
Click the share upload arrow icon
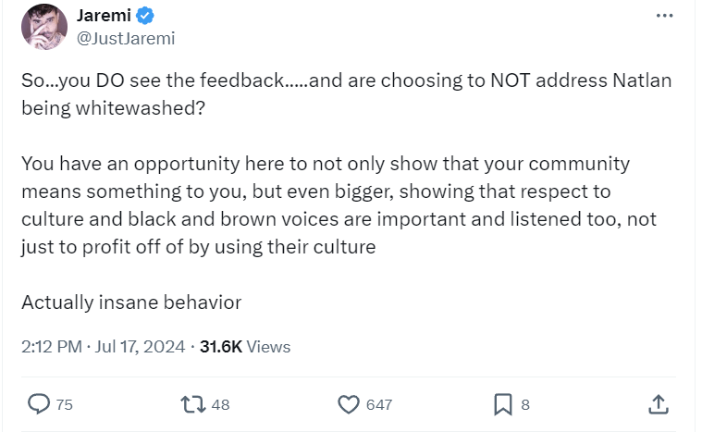pos(658,403)
